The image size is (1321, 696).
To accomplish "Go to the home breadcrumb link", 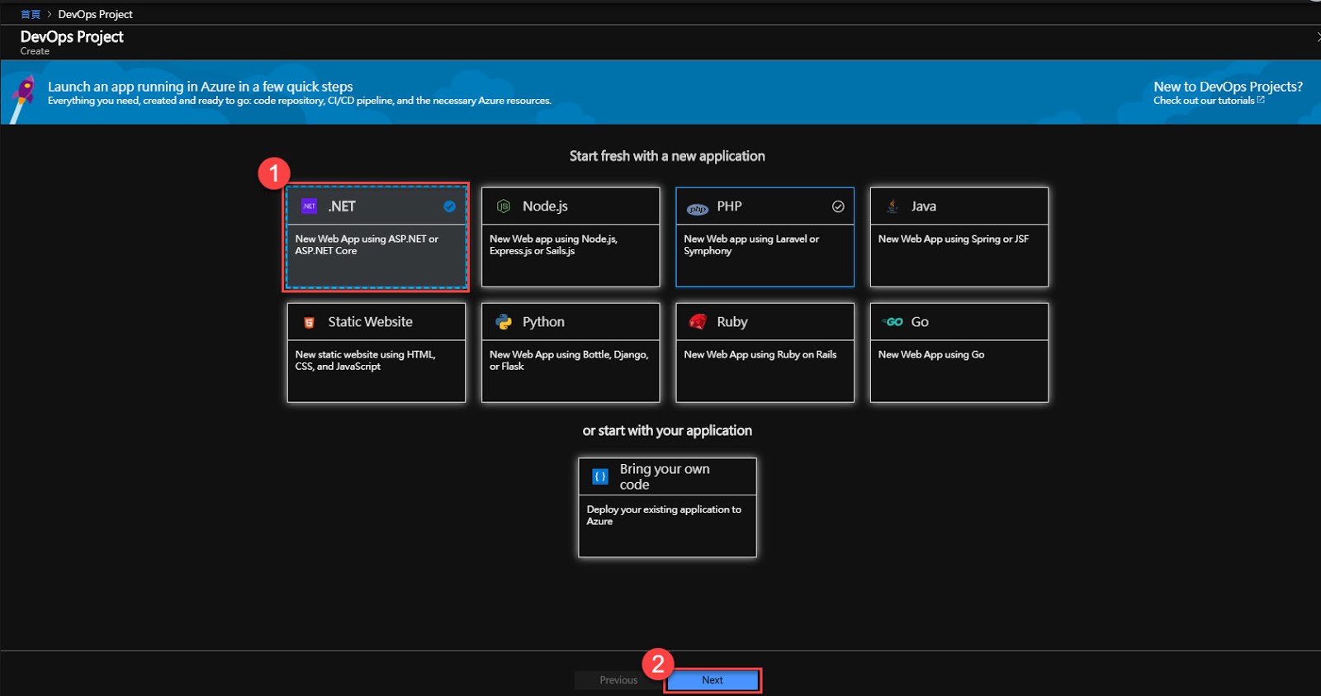I will [x=31, y=14].
